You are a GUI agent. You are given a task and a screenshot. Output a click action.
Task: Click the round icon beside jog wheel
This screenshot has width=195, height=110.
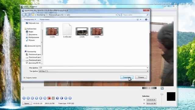tap(162, 88)
